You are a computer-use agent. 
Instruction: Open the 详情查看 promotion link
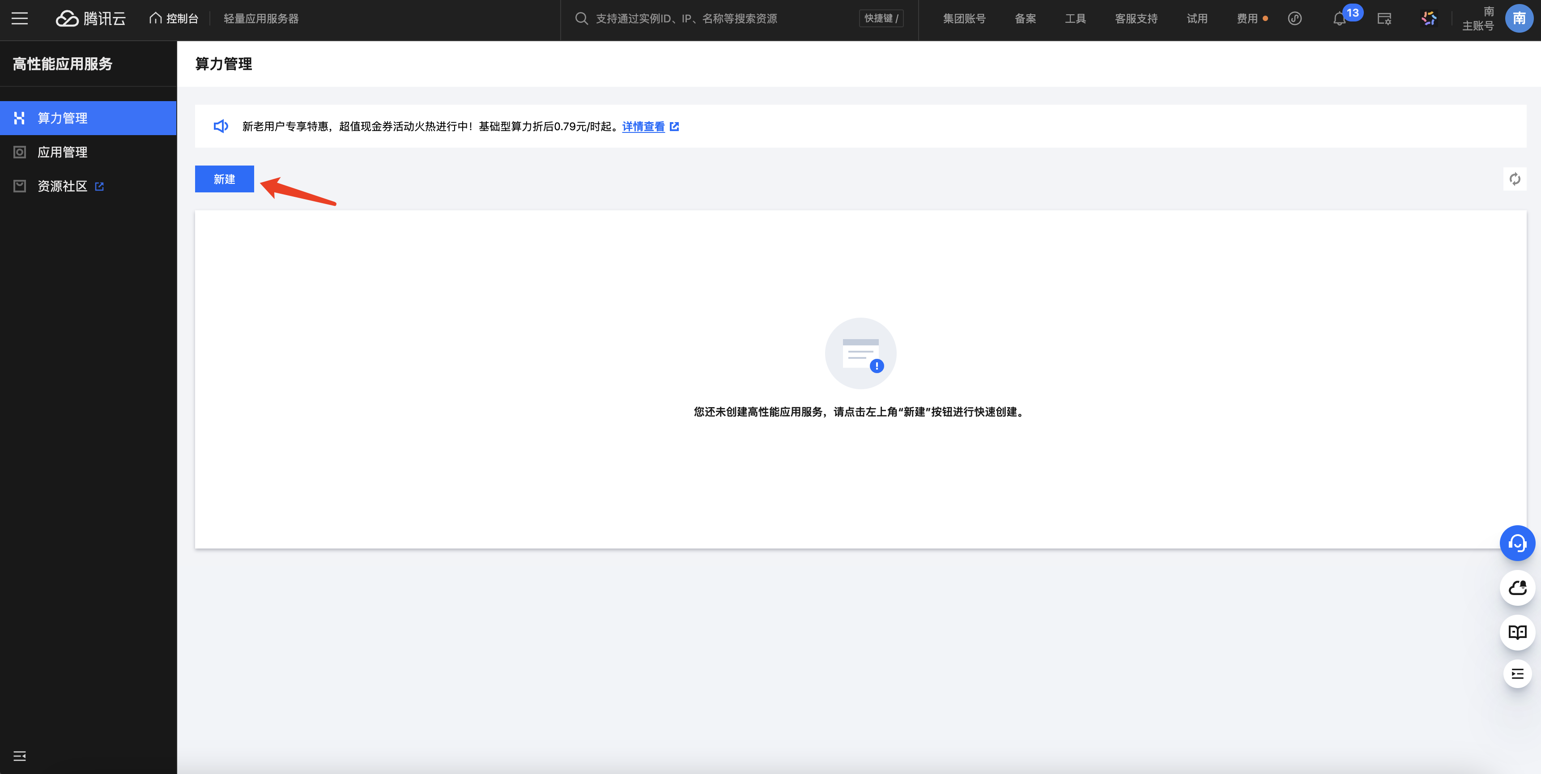(x=643, y=126)
